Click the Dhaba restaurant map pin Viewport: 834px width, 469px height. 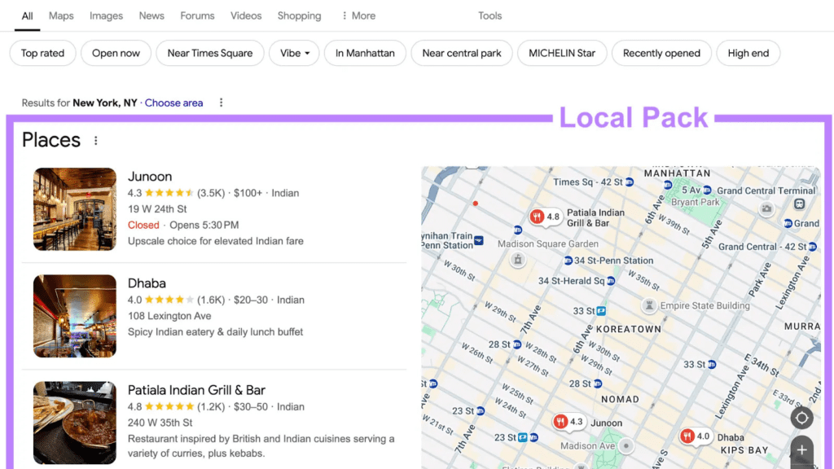(687, 436)
